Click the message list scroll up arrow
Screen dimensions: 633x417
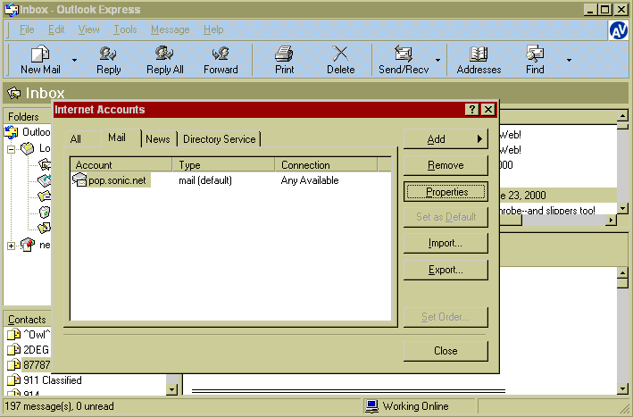(622, 116)
